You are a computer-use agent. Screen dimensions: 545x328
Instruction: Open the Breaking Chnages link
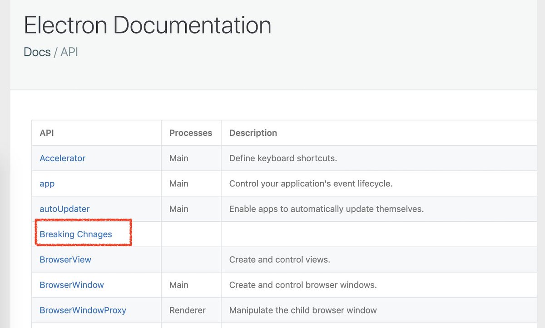[x=76, y=234]
